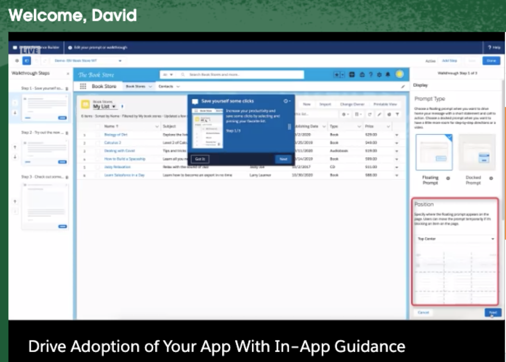Viewport: 506px width, 362px height.
Task: Open the prompt snooze options icon
Action: point(287,101)
